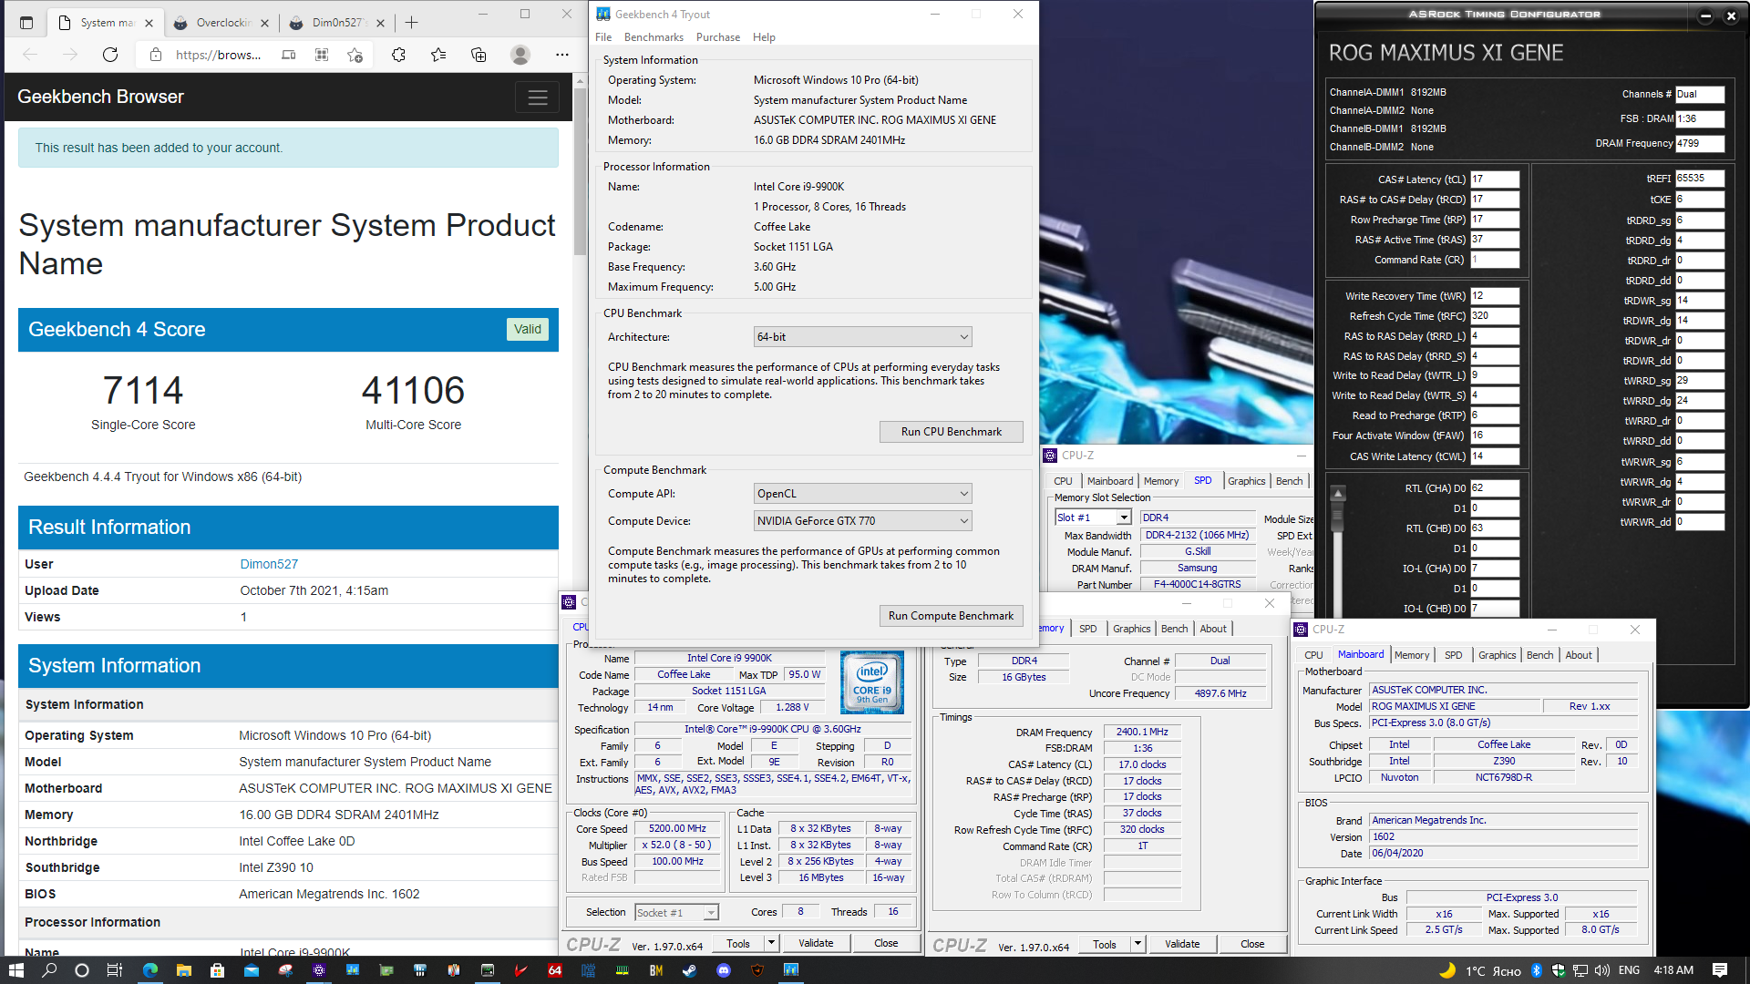Image resolution: width=1750 pixels, height=984 pixels.
Task: Open the Mail app on the taskbar
Action: click(251, 970)
